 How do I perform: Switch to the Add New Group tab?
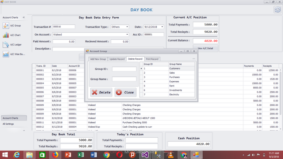pyautogui.click(x=98, y=59)
